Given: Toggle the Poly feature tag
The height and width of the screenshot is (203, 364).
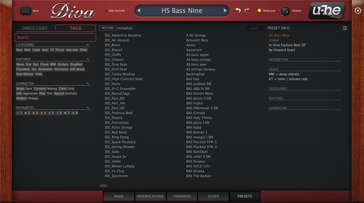Looking at the screenshot, I should click(28, 65).
